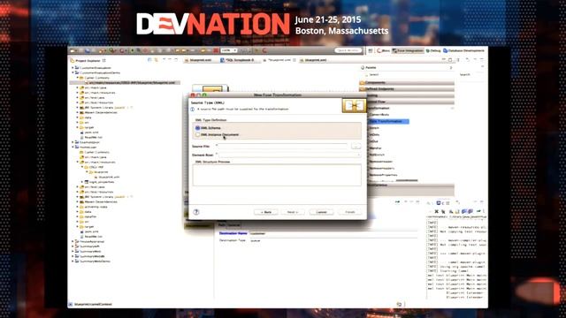The width and height of the screenshot is (566, 318).
Task: Click Collapse All icon in Project Explorer
Action: click(149, 60)
